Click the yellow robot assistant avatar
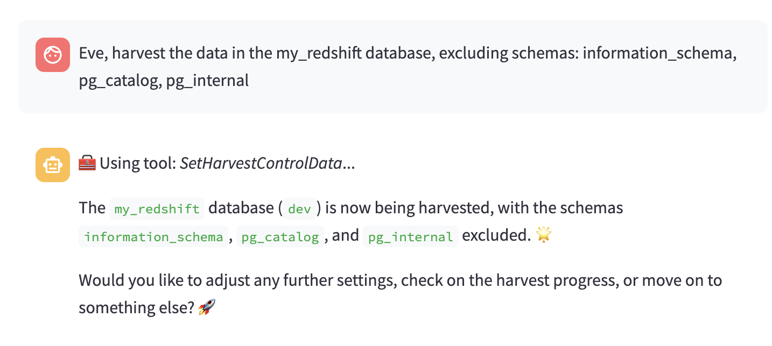This screenshot has height=346, width=772. tap(53, 165)
